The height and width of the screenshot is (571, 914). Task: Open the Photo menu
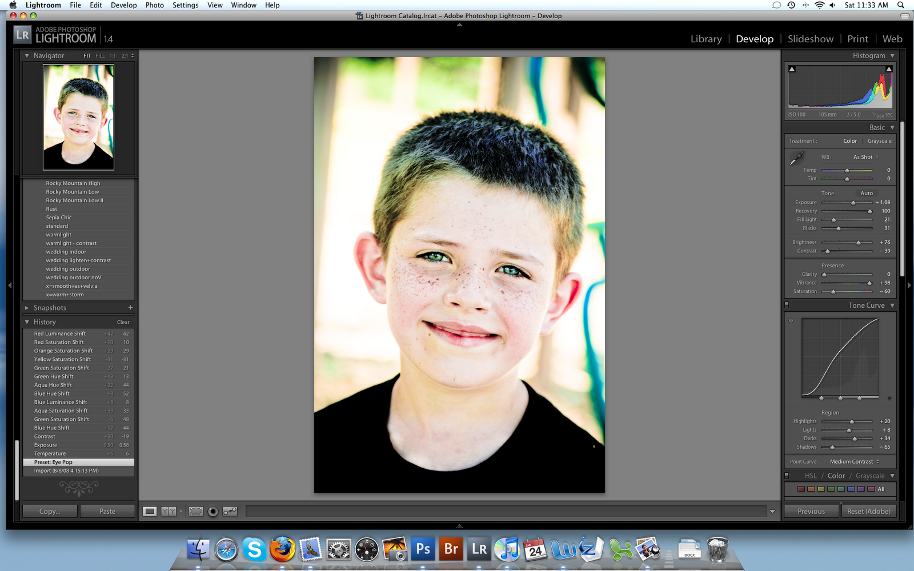click(x=155, y=5)
